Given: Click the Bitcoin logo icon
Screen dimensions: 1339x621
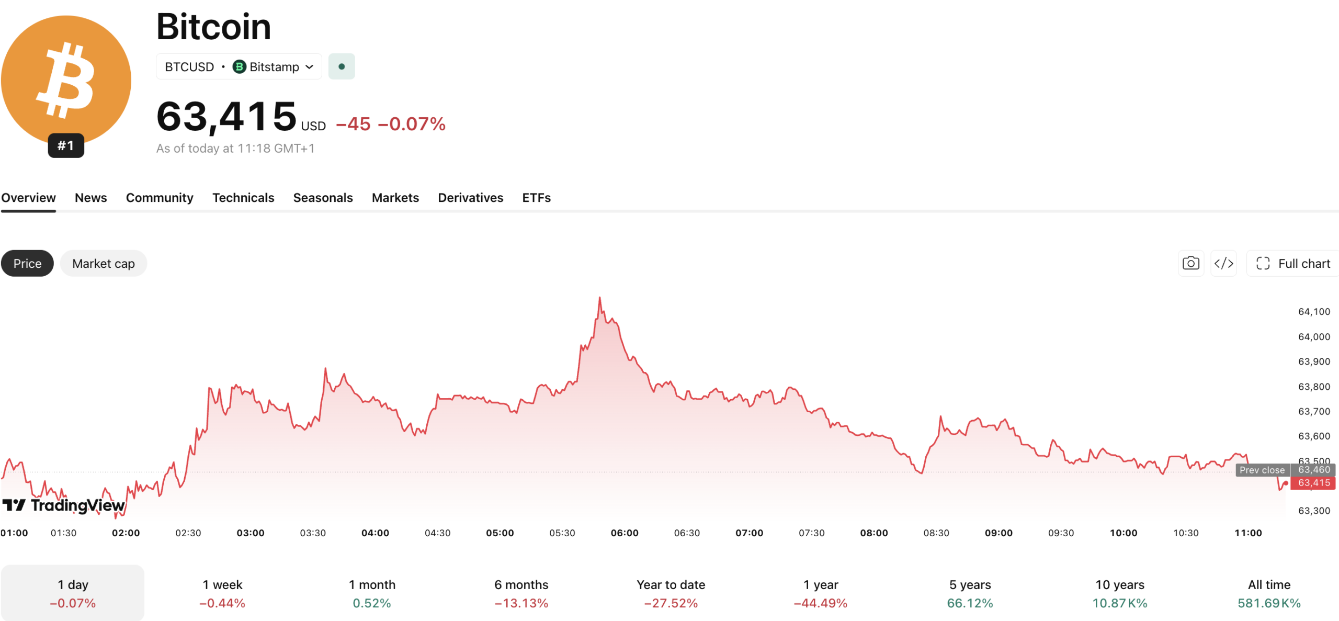Looking at the screenshot, I should pos(66,80).
